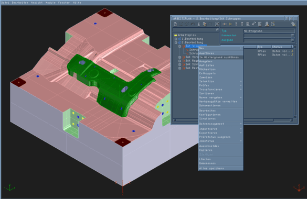The width and height of the screenshot is (307, 199).
Task: Open the Konnektor dropdown button
Action: 292,35
